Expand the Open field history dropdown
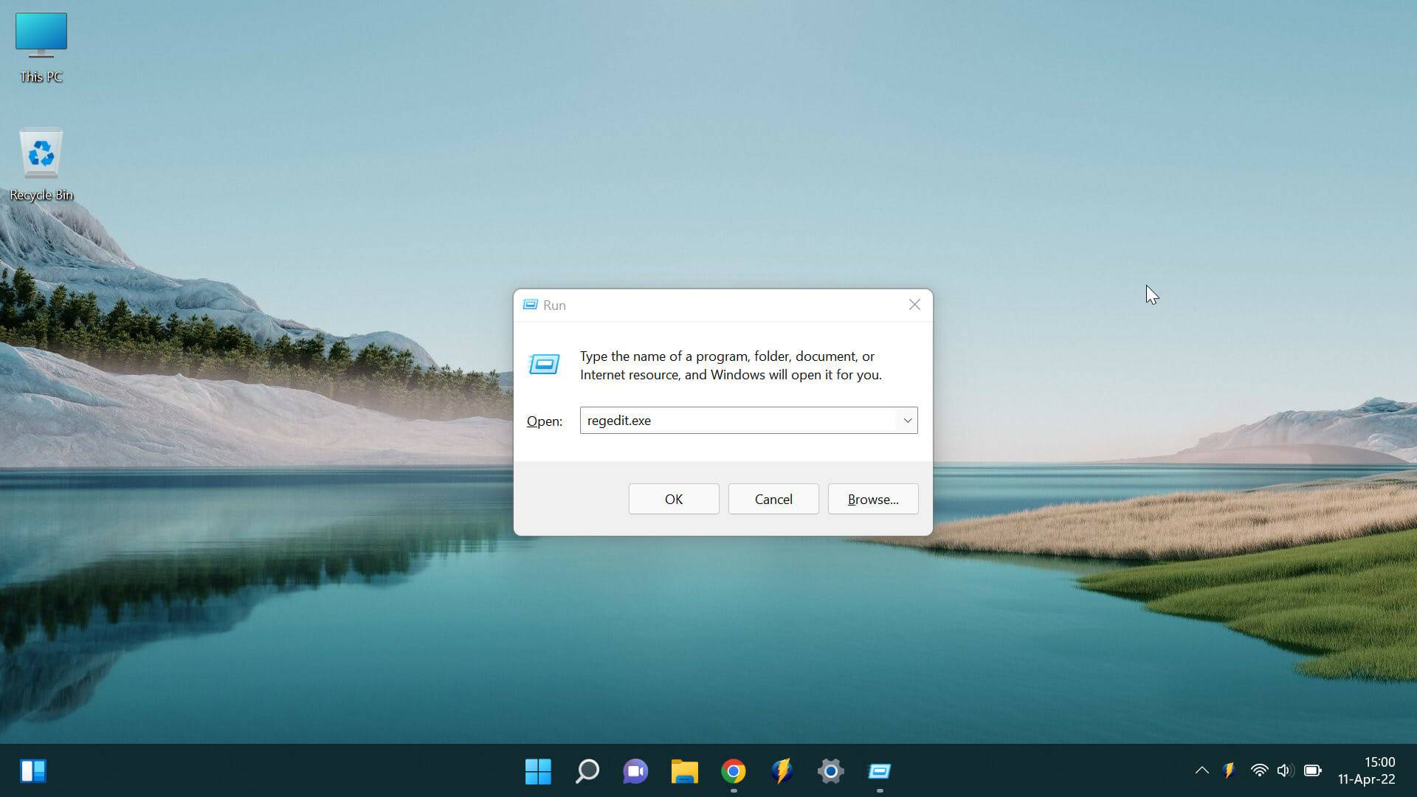This screenshot has height=797, width=1417. click(x=907, y=421)
